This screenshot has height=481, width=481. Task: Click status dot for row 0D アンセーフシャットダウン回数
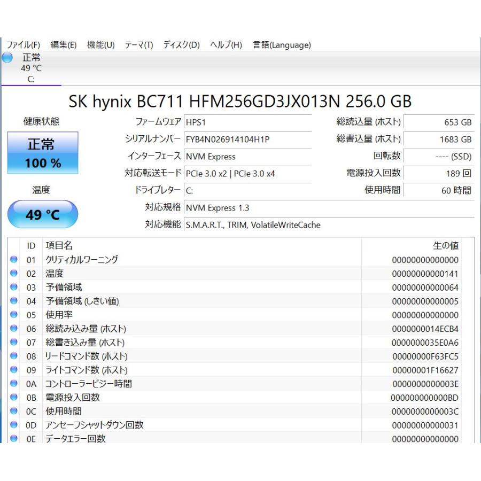pyautogui.click(x=14, y=424)
